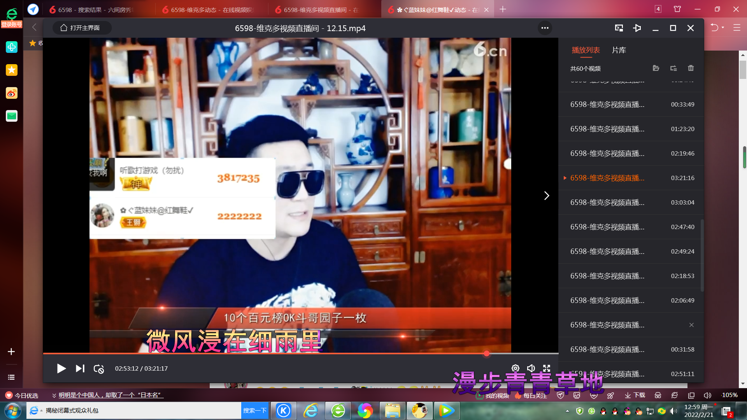This screenshot has height=420, width=747.
Task: Open the tab count indicator showing 4
Action: [x=658, y=9]
